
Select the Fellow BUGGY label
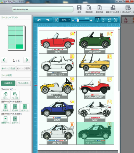[x=95, y=88]
